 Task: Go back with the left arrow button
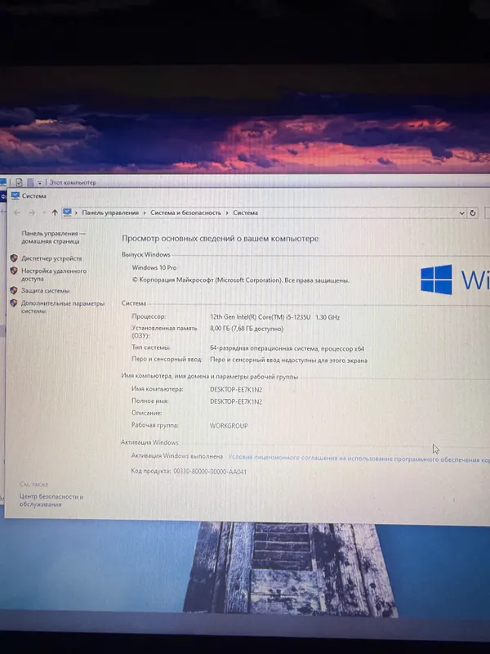click(x=16, y=213)
